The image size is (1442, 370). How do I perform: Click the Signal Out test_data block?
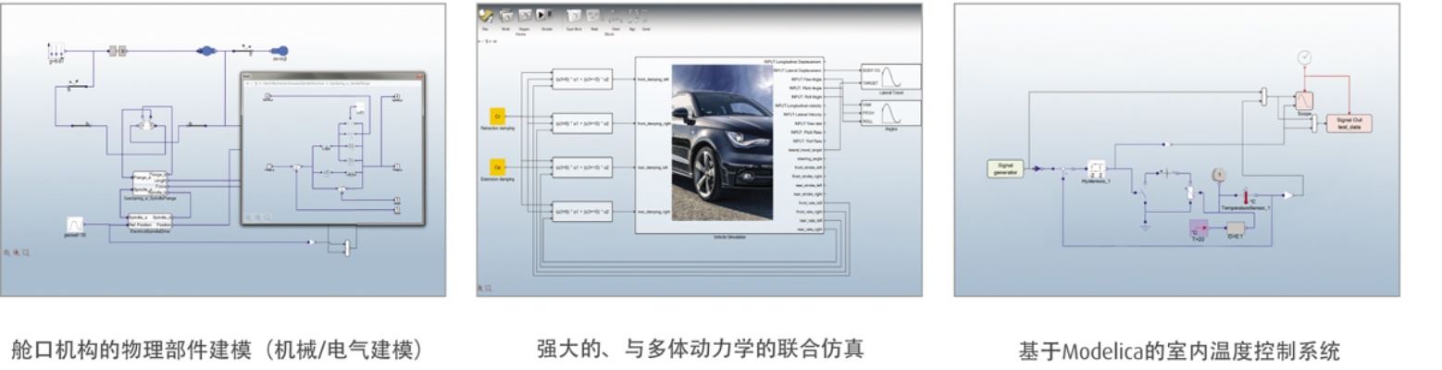point(1349,123)
